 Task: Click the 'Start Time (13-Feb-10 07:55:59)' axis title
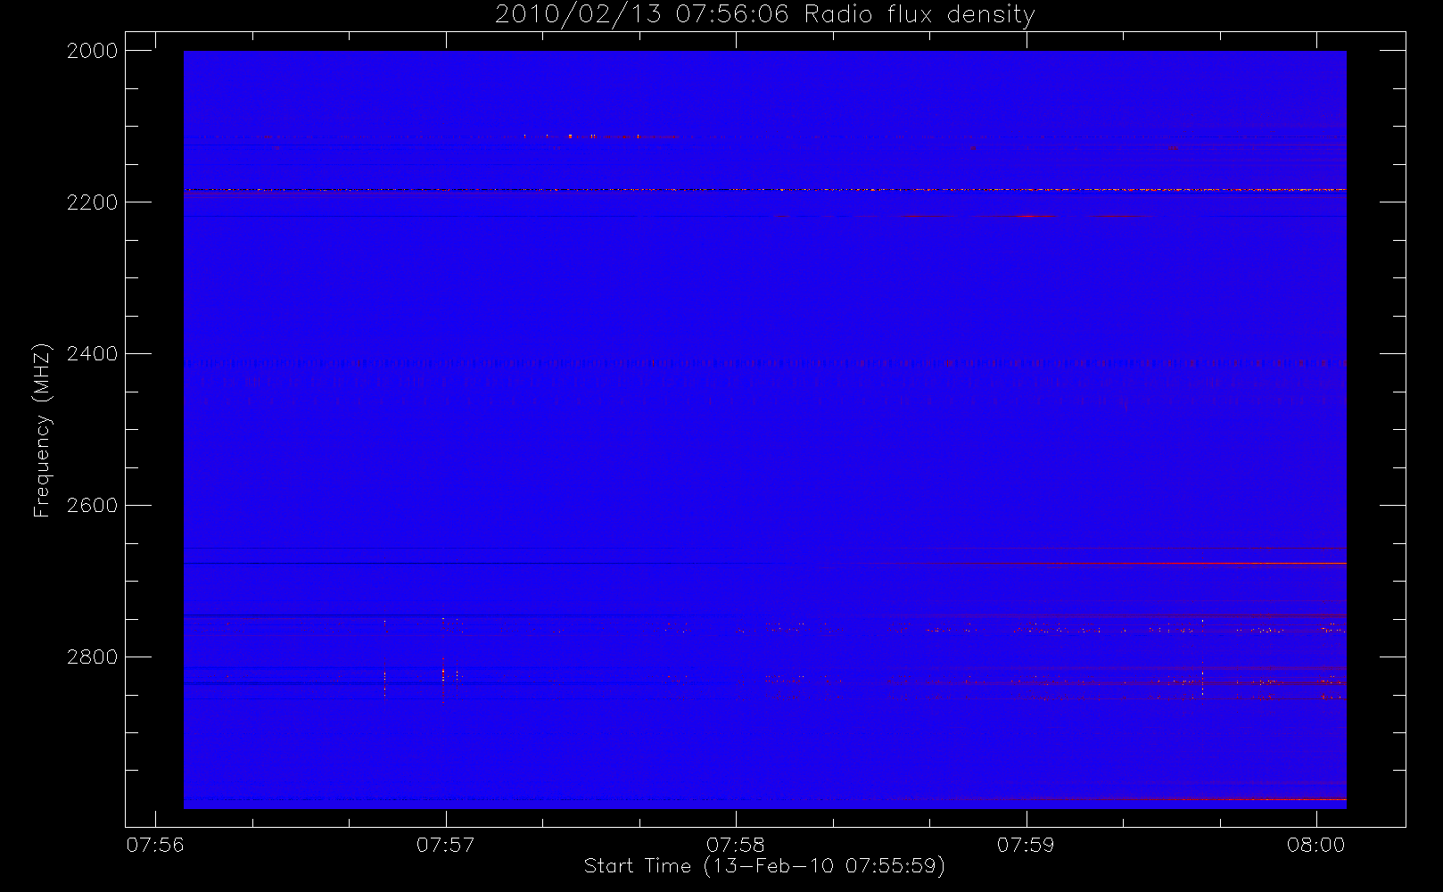point(764,866)
